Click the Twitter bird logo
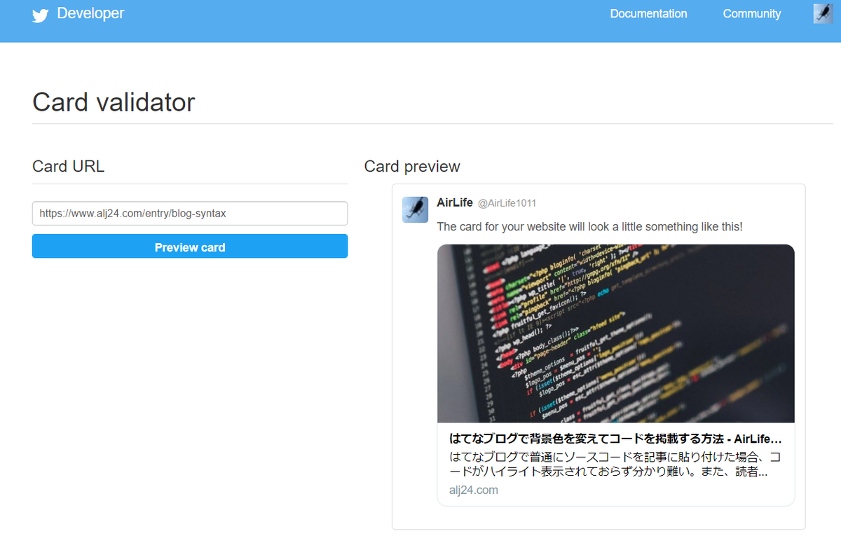 click(x=40, y=15)
